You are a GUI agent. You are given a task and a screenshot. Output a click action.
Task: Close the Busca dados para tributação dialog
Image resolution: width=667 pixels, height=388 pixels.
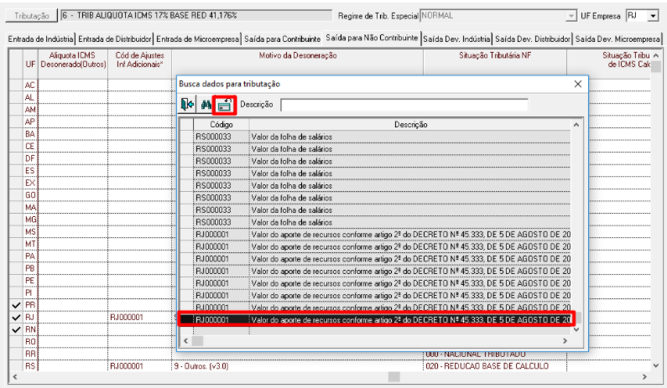point(578,84)
